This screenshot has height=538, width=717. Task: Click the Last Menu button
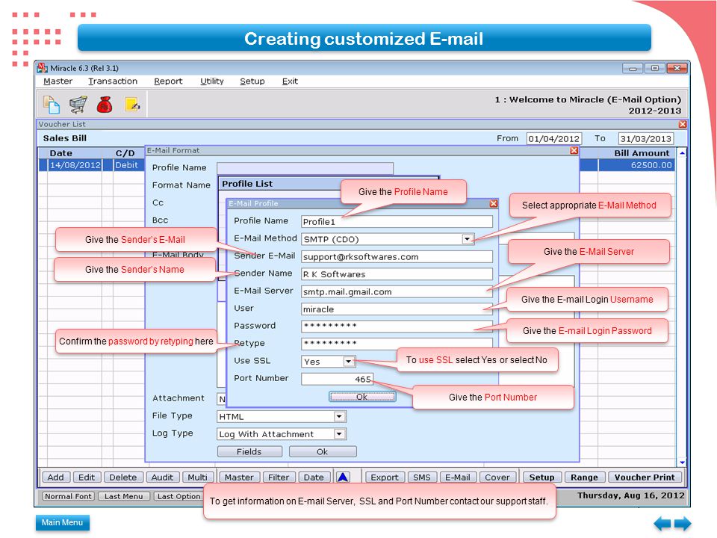point(123,496)
